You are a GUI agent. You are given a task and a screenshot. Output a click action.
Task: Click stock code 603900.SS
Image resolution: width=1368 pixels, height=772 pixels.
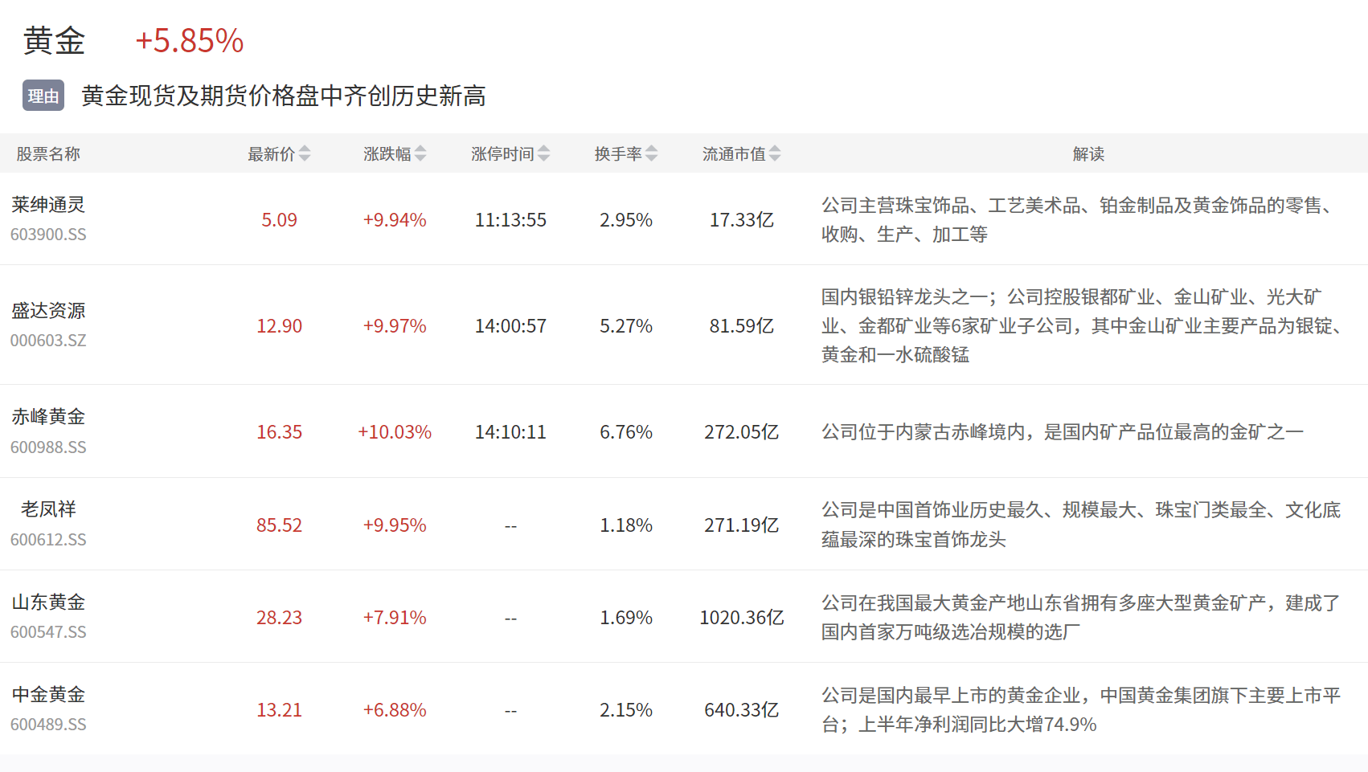[48, 235]
